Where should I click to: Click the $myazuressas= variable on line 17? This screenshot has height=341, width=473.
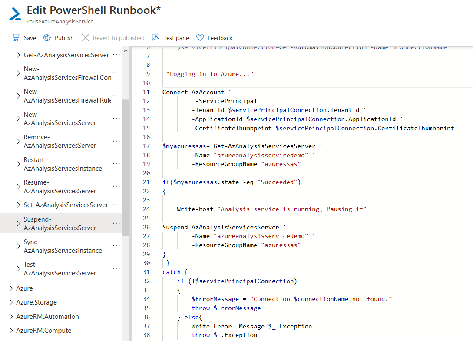[186, 146]
